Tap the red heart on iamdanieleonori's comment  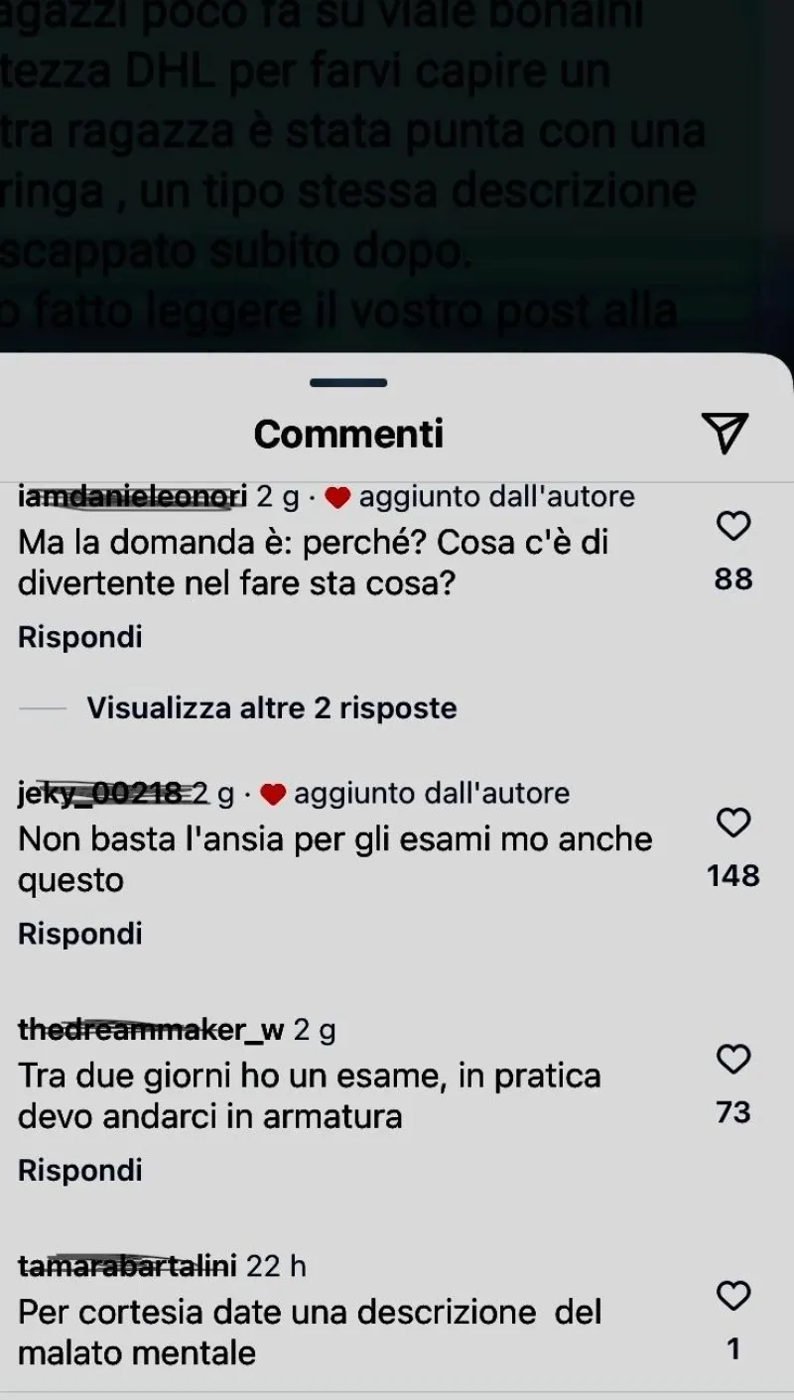[337, 498]
